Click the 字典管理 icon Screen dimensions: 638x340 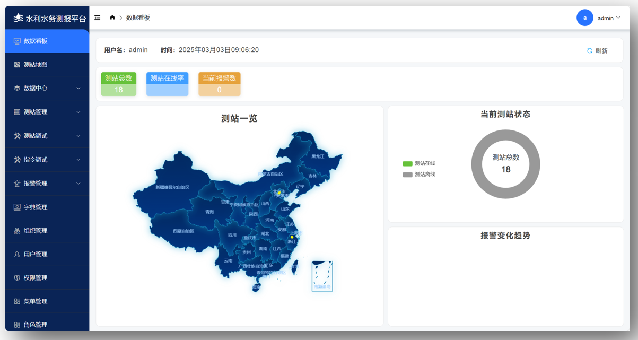coord(17,207)
